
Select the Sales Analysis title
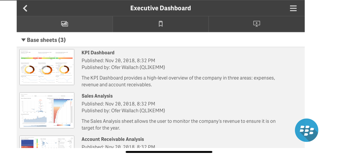pos(97,96)
